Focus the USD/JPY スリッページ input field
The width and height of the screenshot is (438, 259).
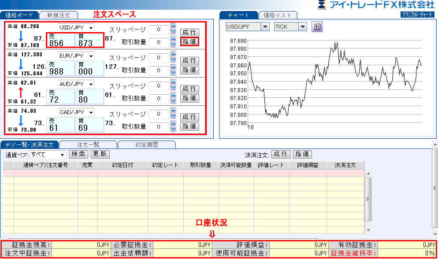coord(159,30)
